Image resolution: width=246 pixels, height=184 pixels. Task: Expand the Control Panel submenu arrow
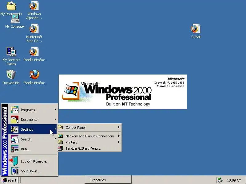point(119,127)
